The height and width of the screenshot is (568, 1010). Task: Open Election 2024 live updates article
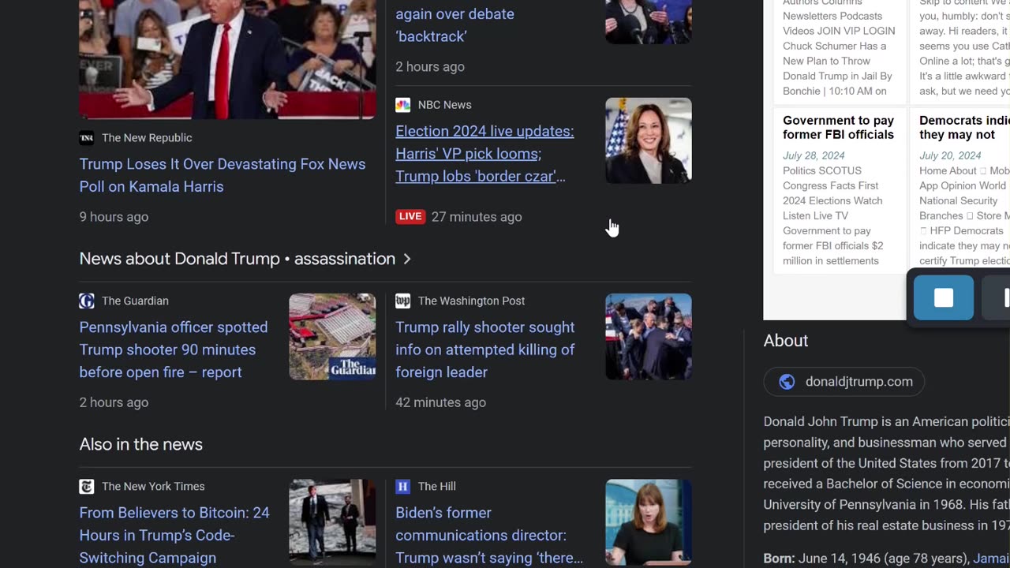click(484, 154)
